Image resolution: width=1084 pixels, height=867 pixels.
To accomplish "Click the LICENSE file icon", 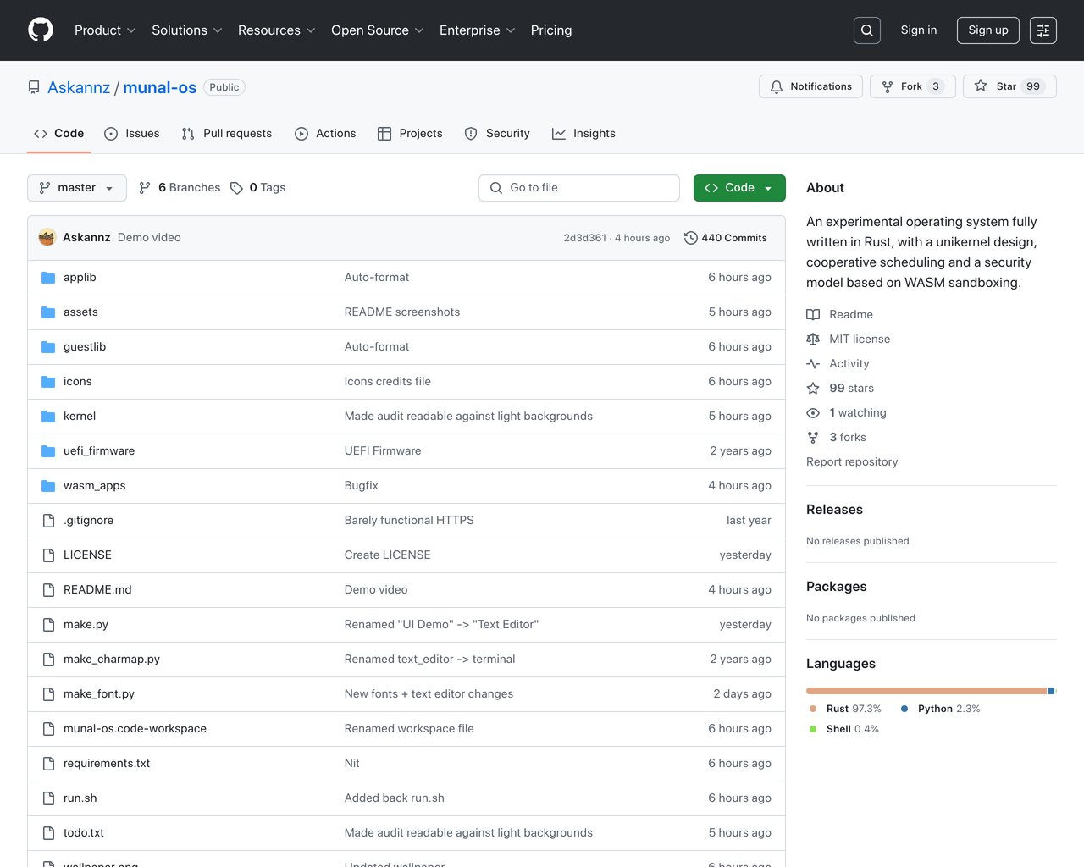I will [48, 555].
